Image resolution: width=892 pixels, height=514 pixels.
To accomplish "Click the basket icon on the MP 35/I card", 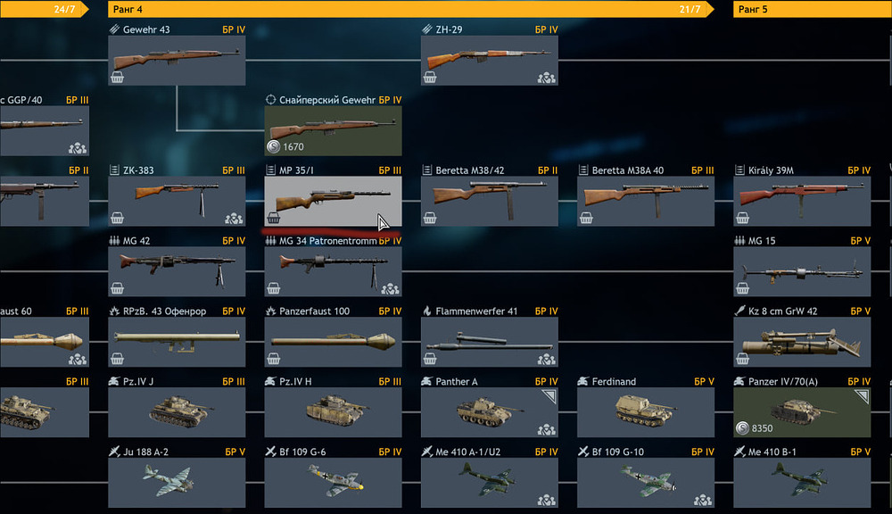I will point(274,218).
